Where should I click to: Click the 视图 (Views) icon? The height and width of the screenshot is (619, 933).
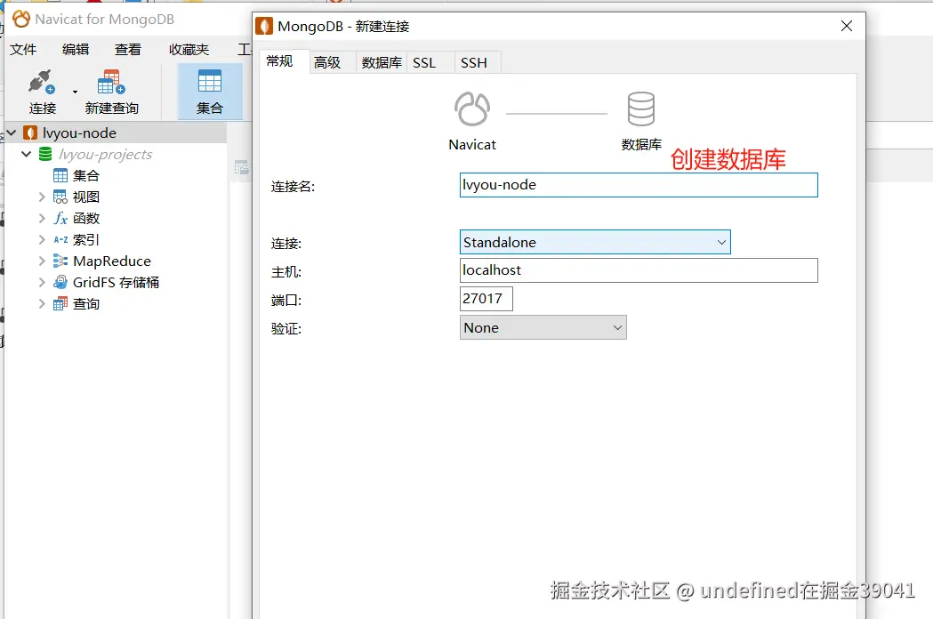(60, 197)
